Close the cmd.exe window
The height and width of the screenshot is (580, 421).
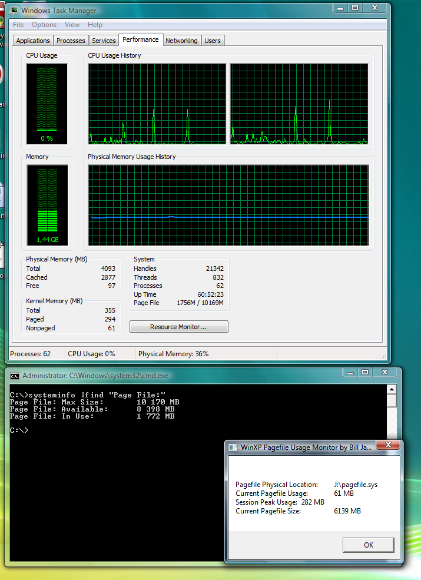384,373
